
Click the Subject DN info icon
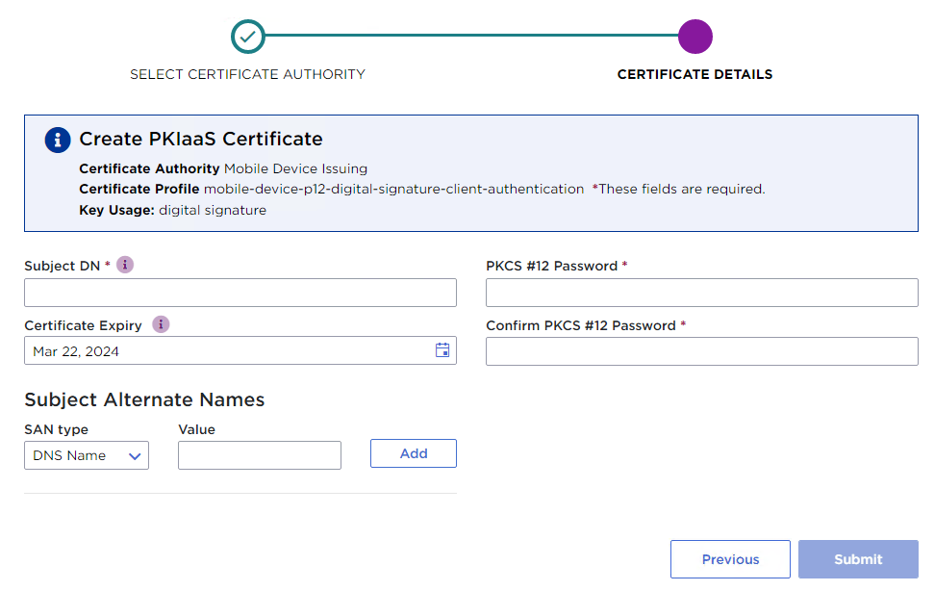pyautogui.click(x=125, y=265)
